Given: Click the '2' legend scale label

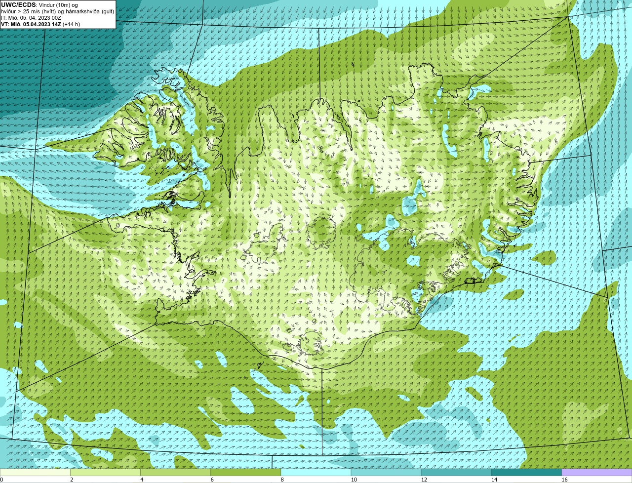Looking at the screenshot, I should click(72, 480).
